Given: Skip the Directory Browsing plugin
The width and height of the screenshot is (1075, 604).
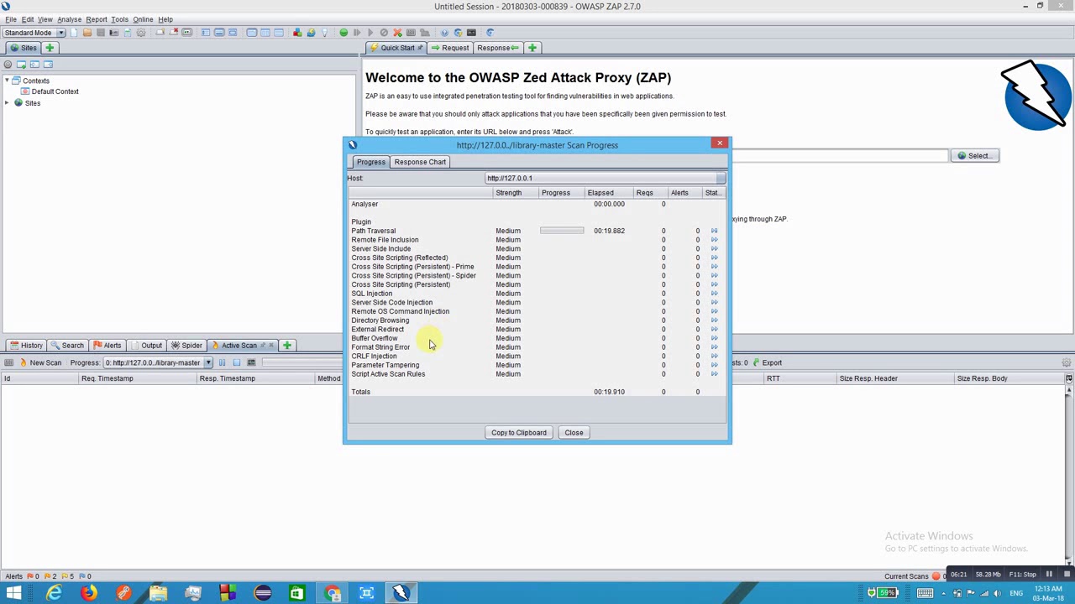Looking at the screenshot, I should tap(715, 320).
